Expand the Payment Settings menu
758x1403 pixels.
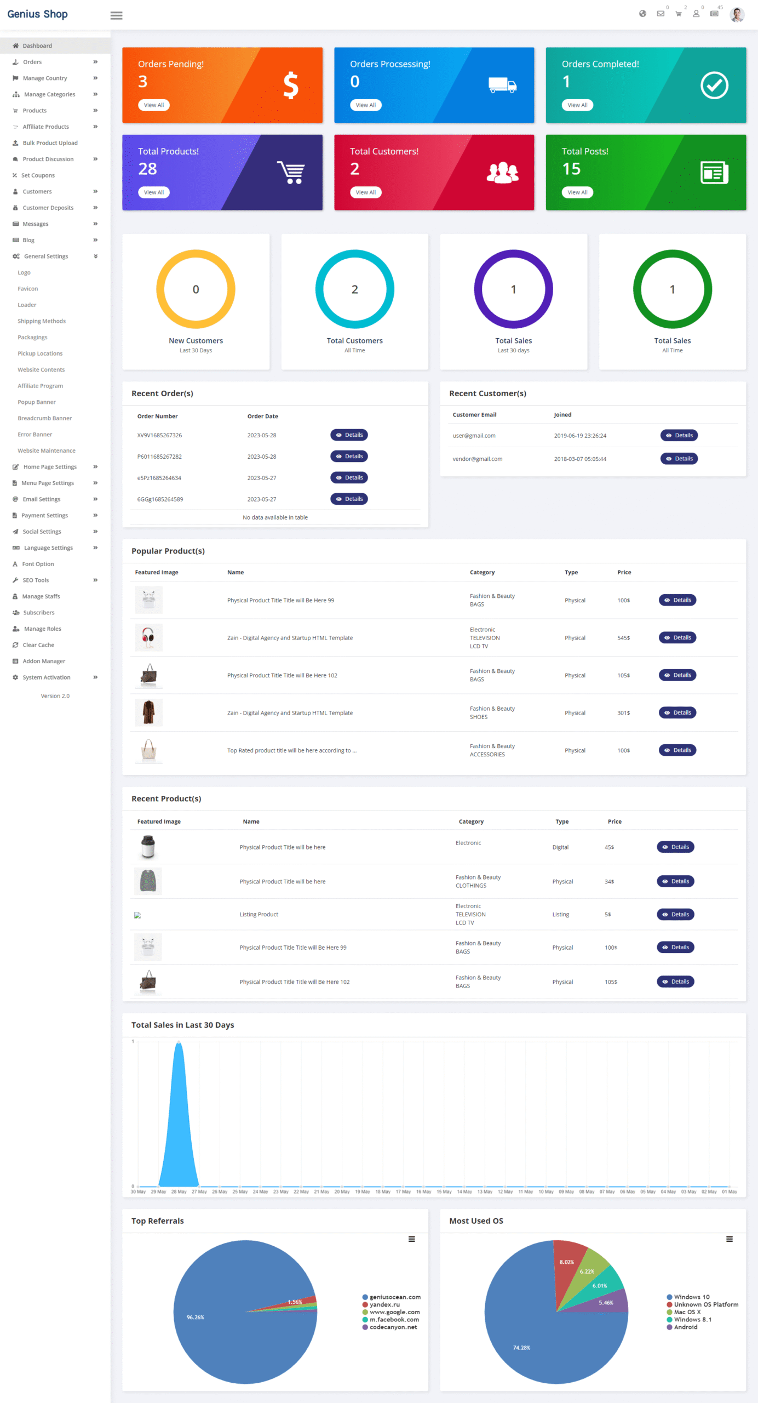(x=55, y=516)
